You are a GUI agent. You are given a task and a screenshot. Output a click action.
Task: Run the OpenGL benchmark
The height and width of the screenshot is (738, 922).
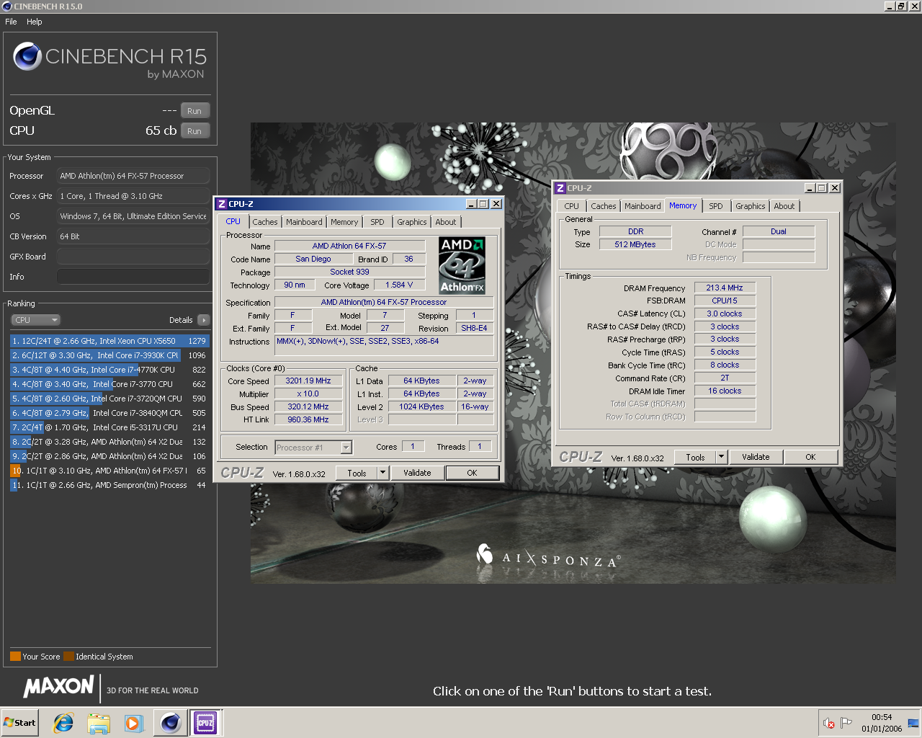pos(194,111)
